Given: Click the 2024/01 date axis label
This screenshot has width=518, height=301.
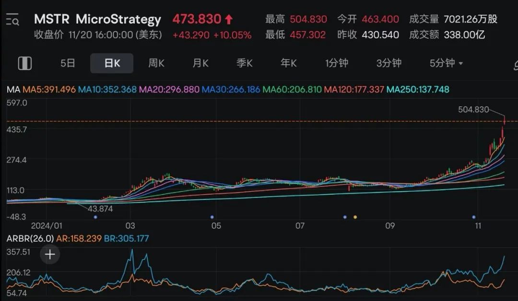Looking at the screenshot, I should 46,226.
